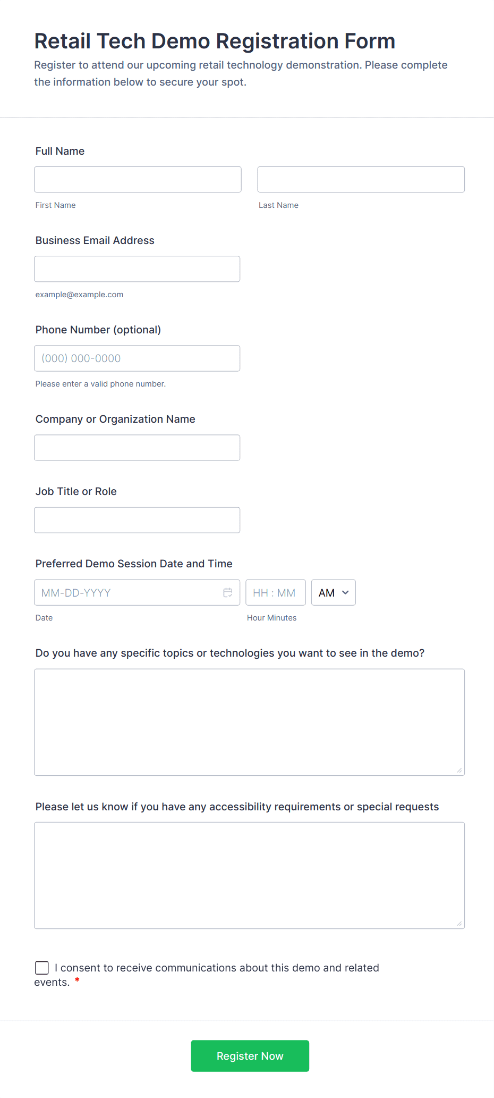The width and height of the screenshot is (494, 1098).
Task: Click the MM-DD-YYYY date field
Action: [122, 592]
